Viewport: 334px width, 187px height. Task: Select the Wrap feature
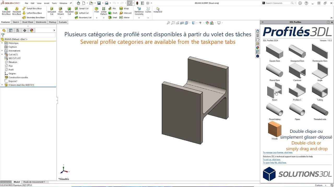tap(124, 9)
